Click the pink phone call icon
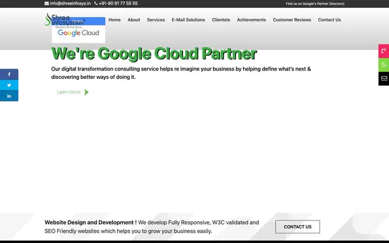The image size is (389, 243). (384, 51)
